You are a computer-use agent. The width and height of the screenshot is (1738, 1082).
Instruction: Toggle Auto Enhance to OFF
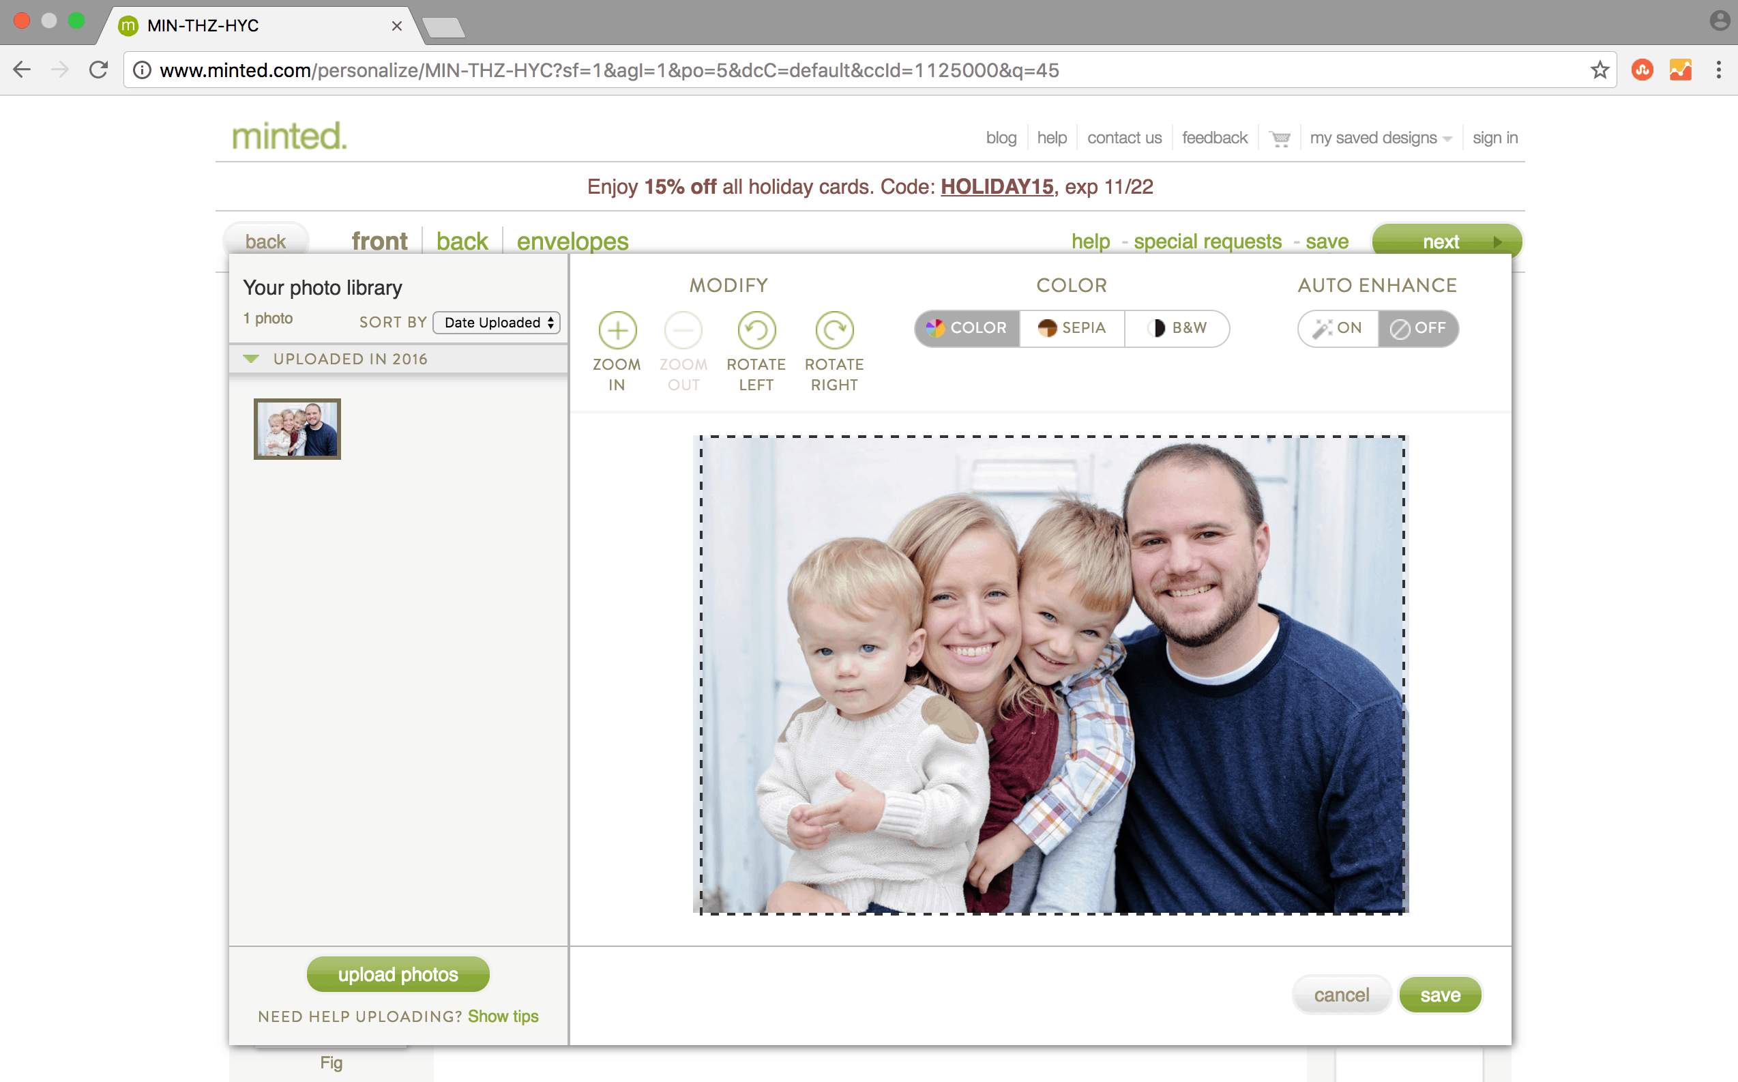[x=1420, y=328]
